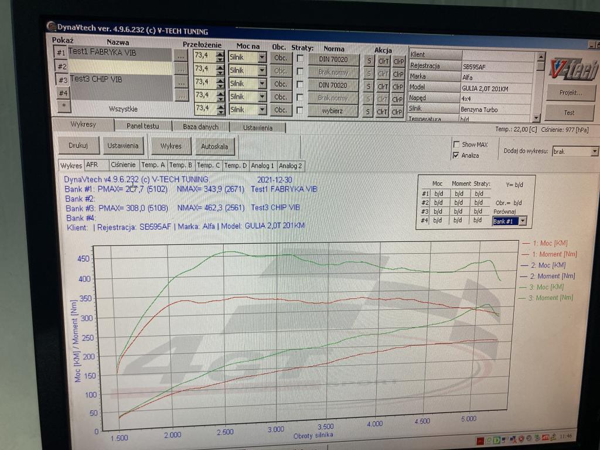Open the Temp. D chart tab
This screenshot has width=600, height=450.
point(236,166)
